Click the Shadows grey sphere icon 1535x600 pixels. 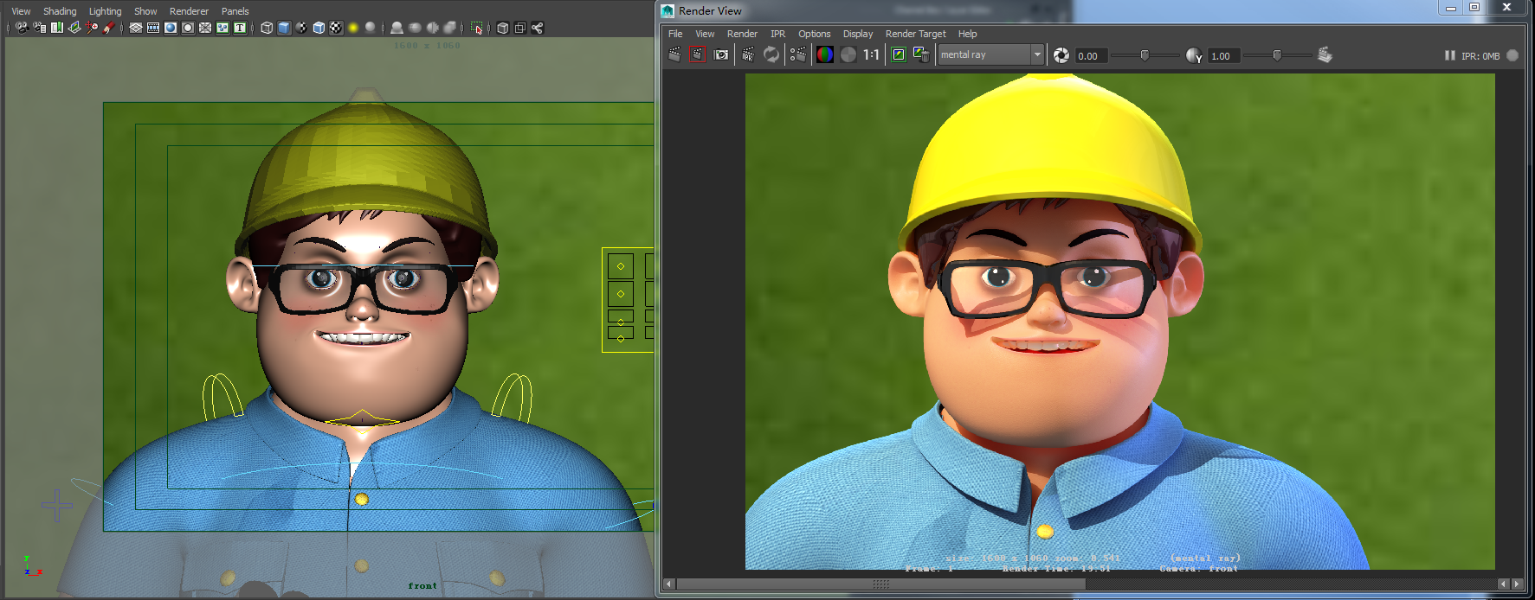371,28
